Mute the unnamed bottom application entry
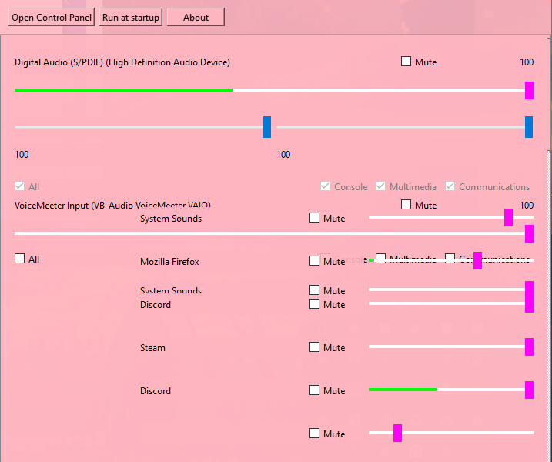This screenshot has width=552, height=462. coord(314,434)
